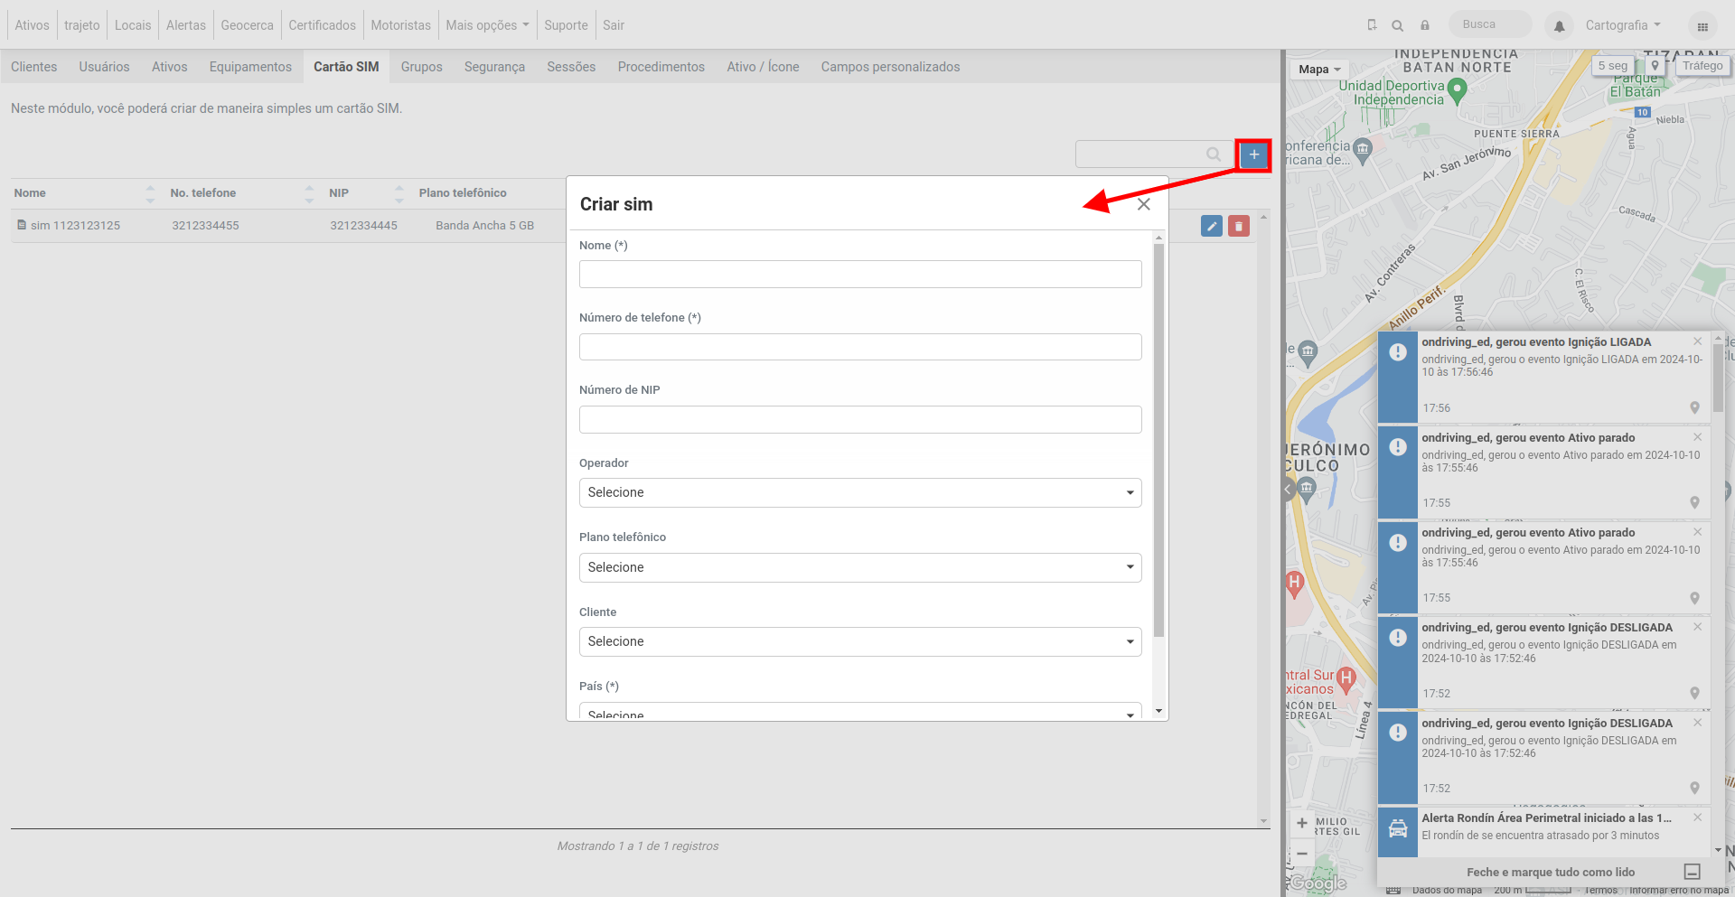
Task: Open the Plano telefônico dropdown
Action: (x=860, y=568)
